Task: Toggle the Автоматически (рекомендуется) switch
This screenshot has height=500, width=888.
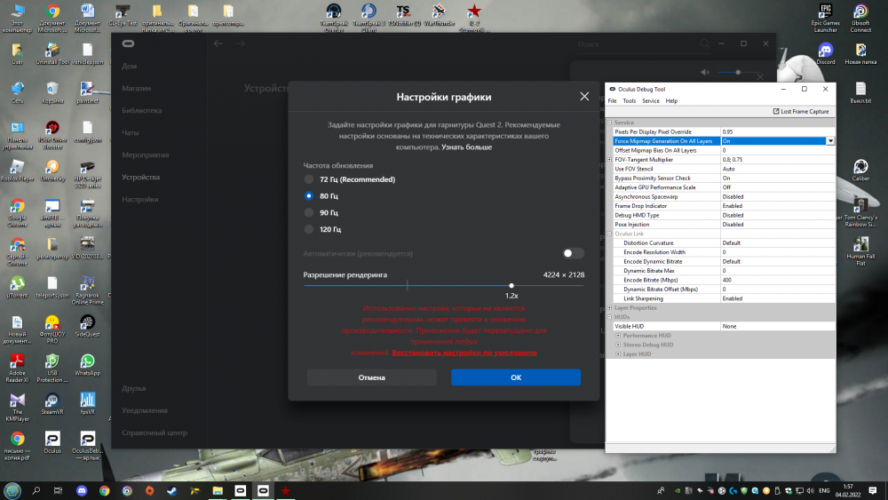Action: pyautogui.click(x=573, y=254)
